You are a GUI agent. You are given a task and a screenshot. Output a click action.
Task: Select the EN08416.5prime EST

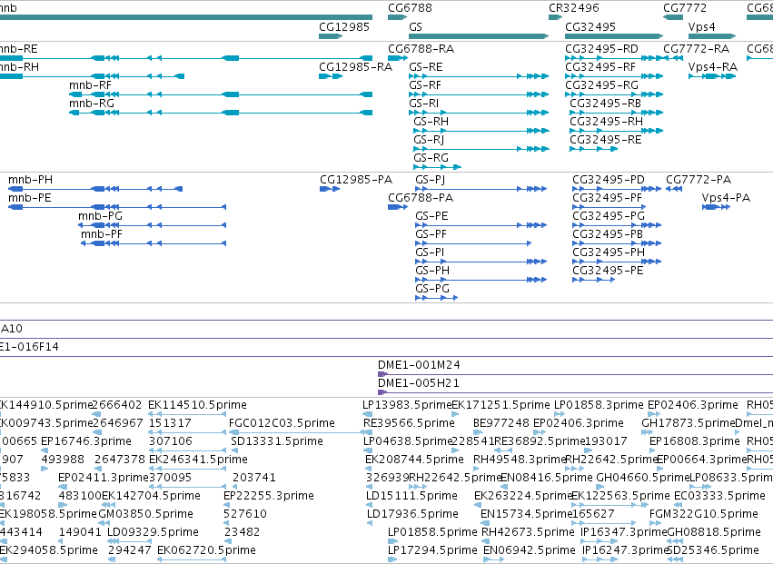point(504,487)
